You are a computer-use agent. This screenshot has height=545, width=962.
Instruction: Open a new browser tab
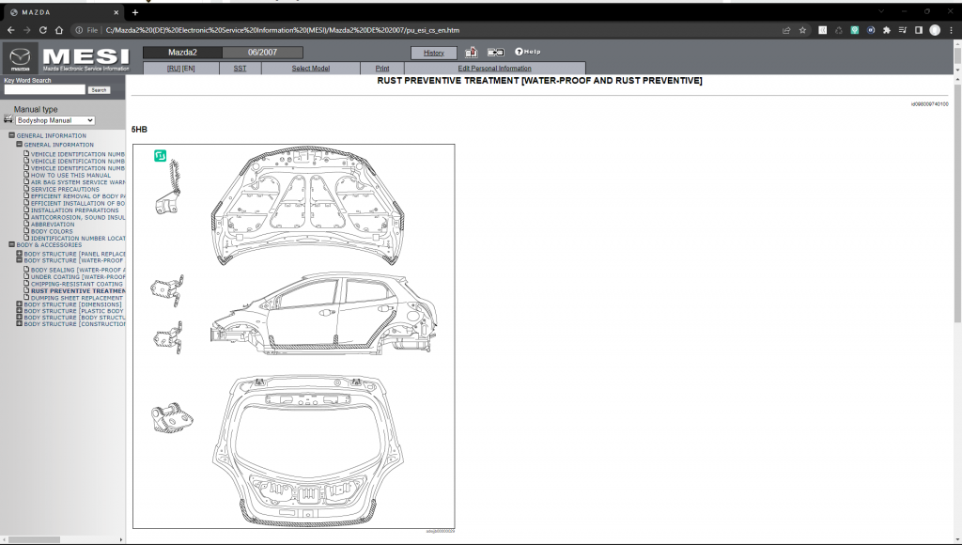(135, 12)
